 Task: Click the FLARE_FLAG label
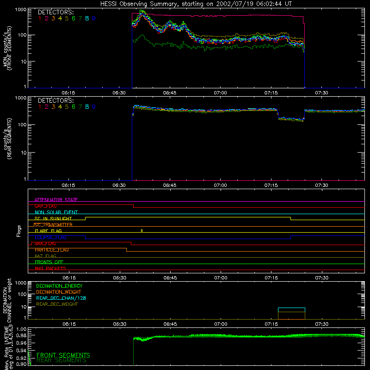coord(48,231)
